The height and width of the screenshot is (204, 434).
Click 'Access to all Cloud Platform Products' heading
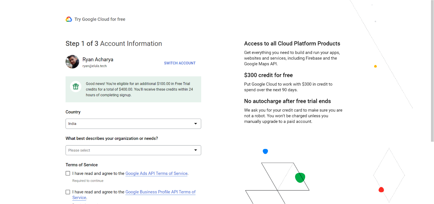292,44
